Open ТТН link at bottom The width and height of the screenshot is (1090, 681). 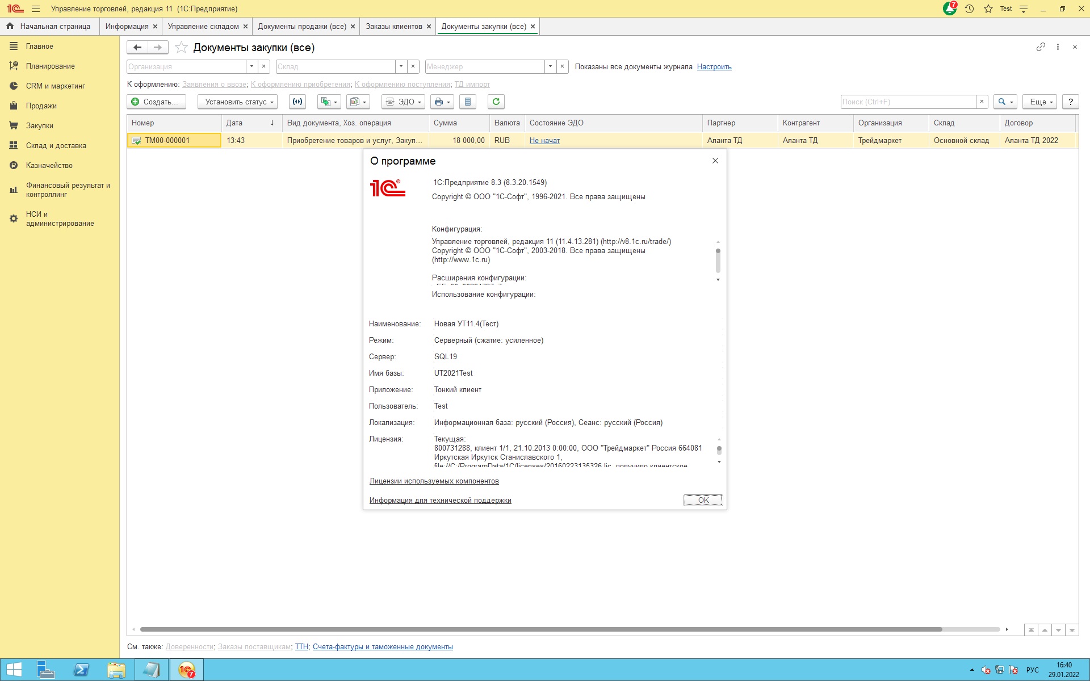click(301, 646)
